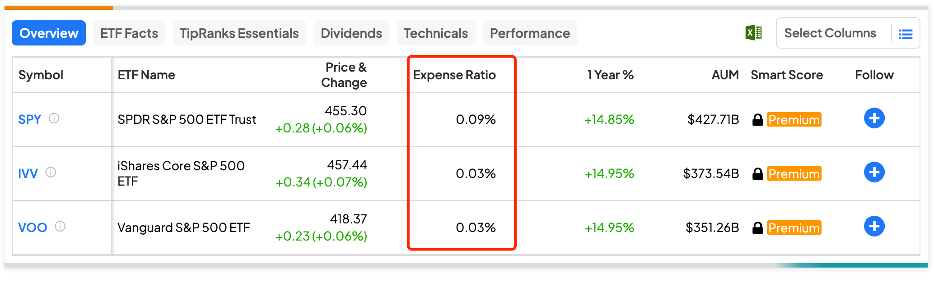
Task: Click SPY price 455.30
Action: tap(346, 111)
